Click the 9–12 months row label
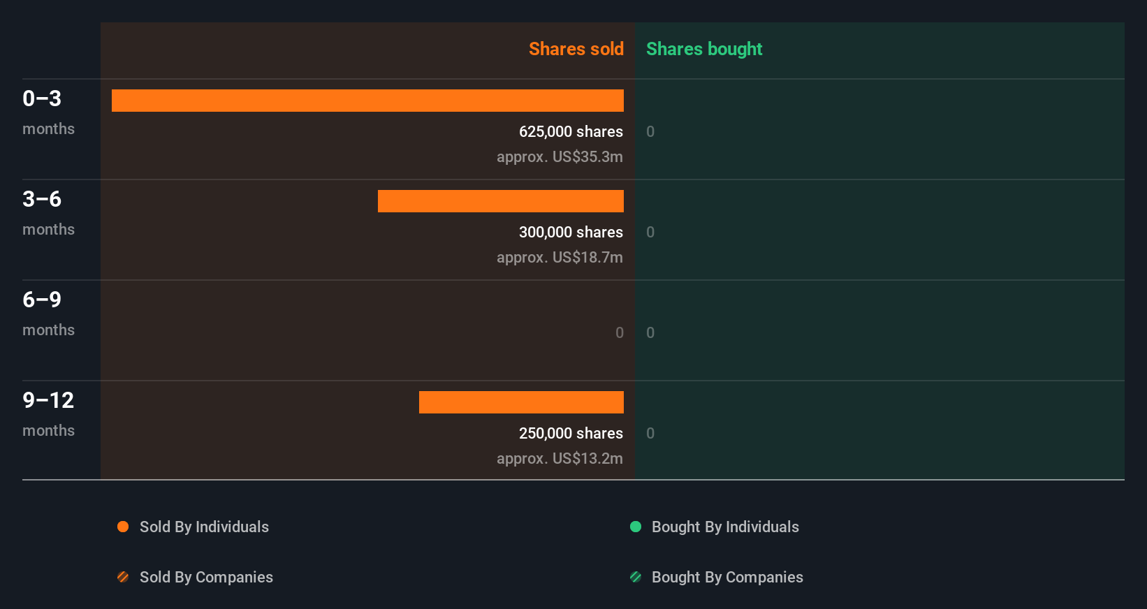Image resolution: width=1147 pixels, height=609 pixels. (x=48, y=413)
